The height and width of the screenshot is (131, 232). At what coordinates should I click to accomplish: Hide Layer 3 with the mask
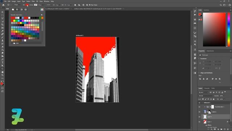click(x=199, y=112)
